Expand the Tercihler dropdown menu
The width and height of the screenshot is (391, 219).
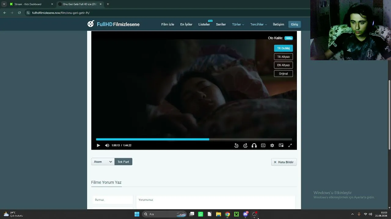258,24
